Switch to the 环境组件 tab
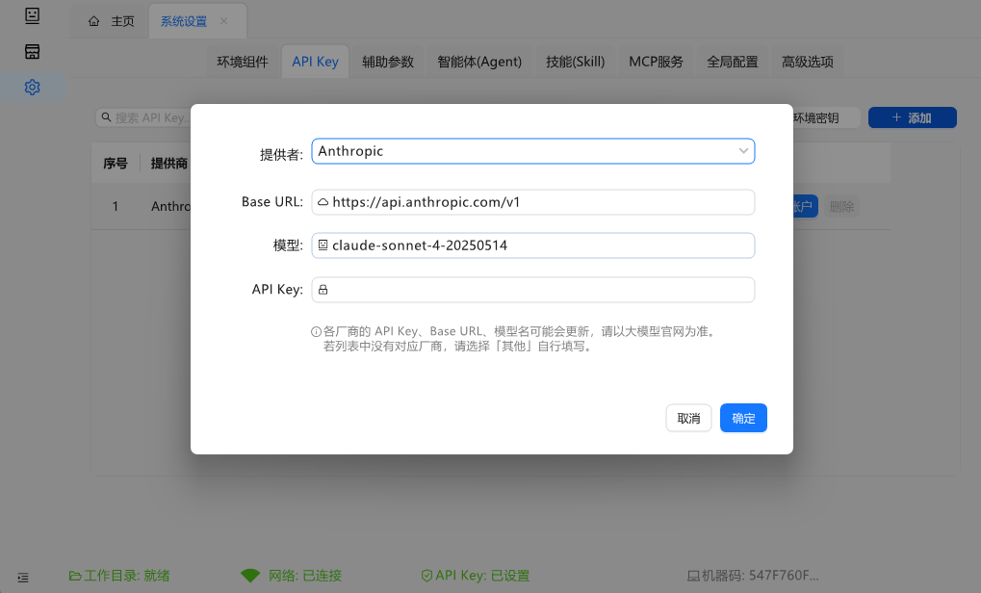Viewport: 981px width, 593px height. point(242,62)
